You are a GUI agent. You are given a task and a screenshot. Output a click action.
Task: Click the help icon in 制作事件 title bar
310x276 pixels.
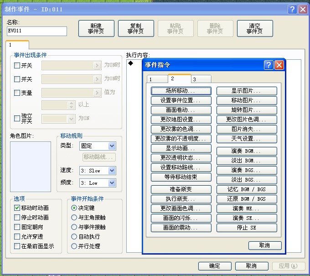[292, 9]
